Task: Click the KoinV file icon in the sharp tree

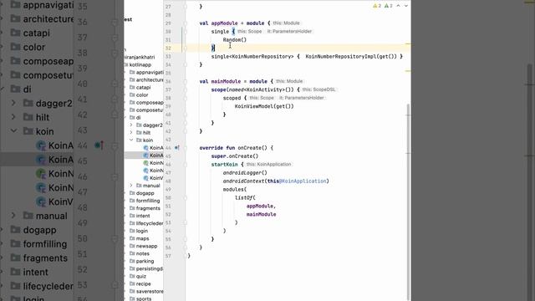Action: (146, 178)
